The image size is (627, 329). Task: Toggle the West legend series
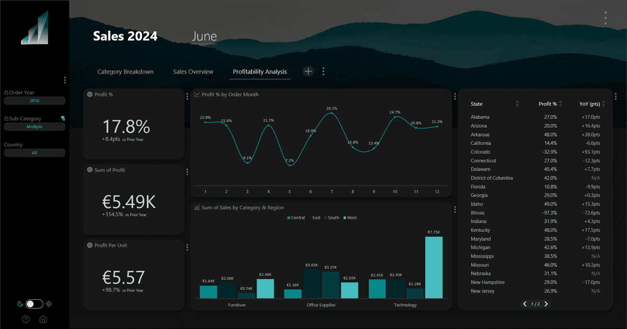pos(349,217)
